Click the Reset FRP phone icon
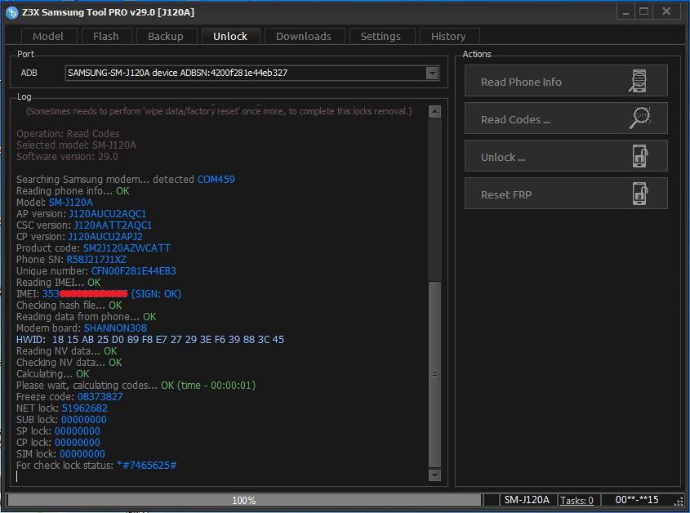Image resolution: width=690 pixels, height=513 pixels. tap(640, 194)
